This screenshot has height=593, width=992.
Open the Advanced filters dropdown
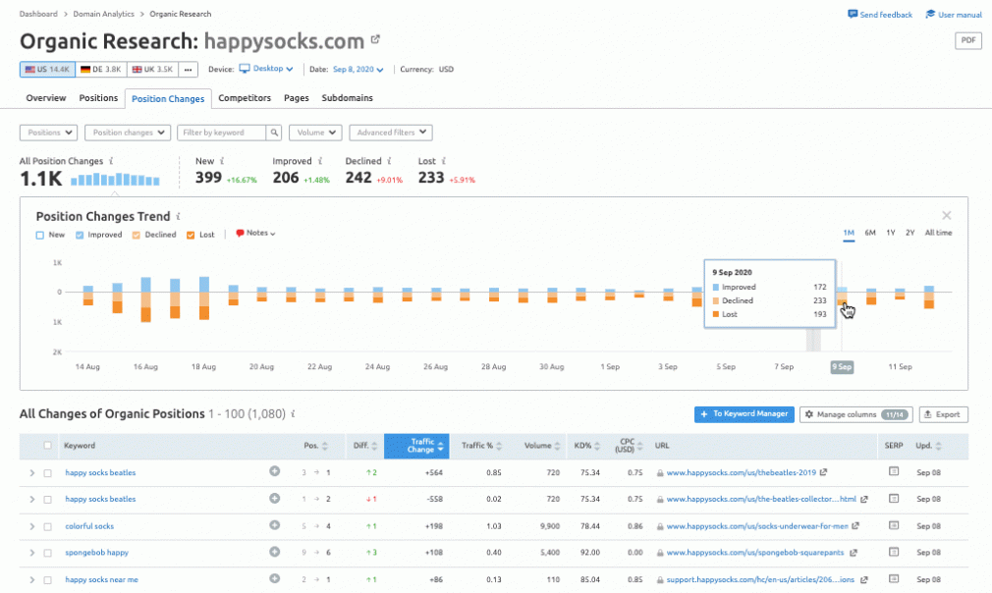tap(391, 133)
